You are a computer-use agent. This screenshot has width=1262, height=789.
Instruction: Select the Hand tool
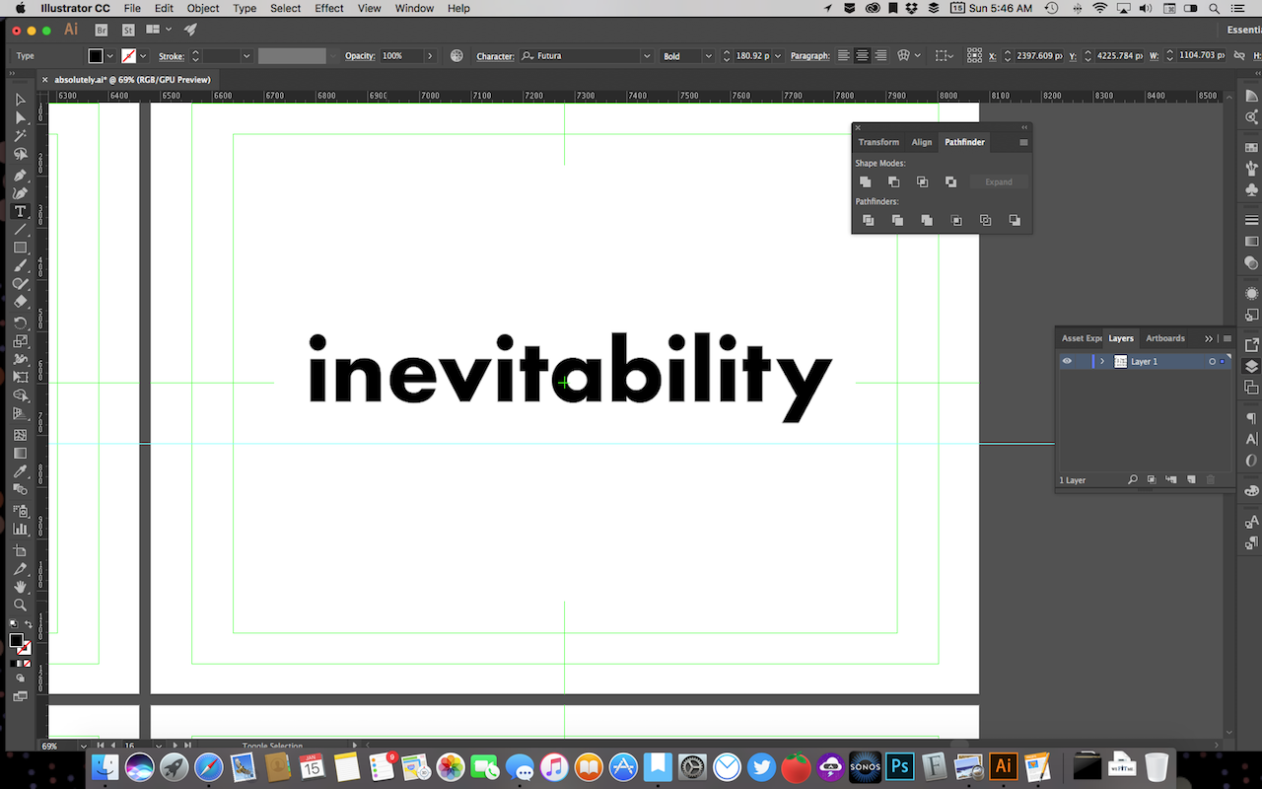coord(20,587)
